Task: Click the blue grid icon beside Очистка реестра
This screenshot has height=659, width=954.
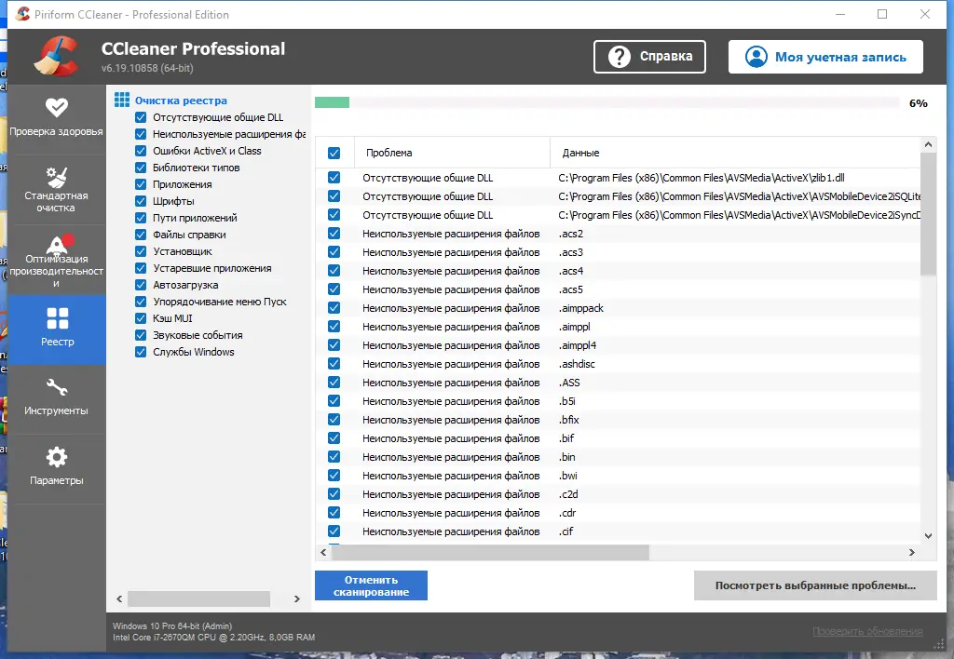Action: click(122, 100)
